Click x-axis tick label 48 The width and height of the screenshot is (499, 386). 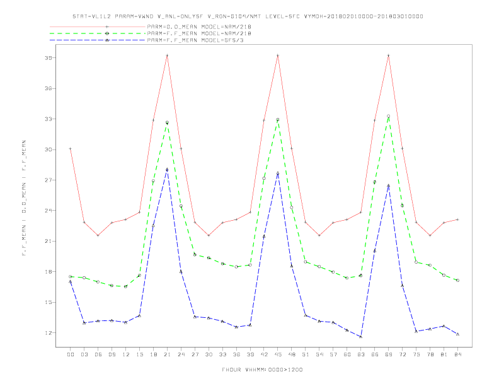point(292,354)
